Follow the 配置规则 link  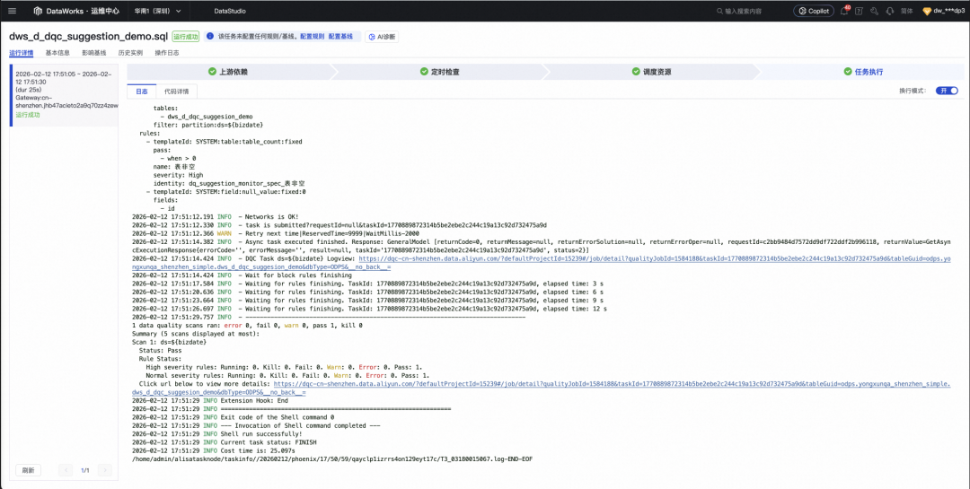pyautogui.click(x=313, y=37)
